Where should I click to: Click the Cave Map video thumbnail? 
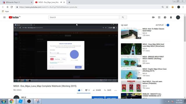coord(131,49)
